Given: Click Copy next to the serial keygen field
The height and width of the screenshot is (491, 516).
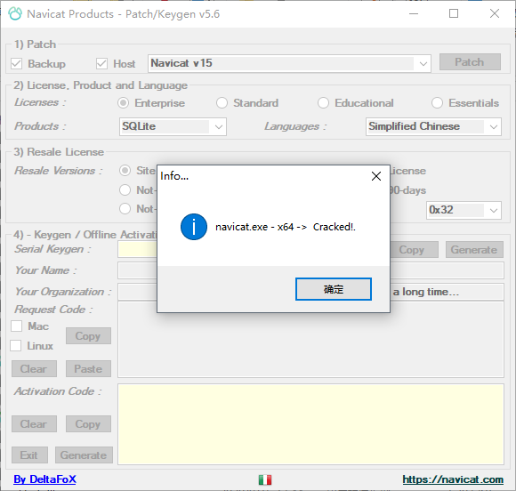Looking at the screenshot, I should [414, 249].
